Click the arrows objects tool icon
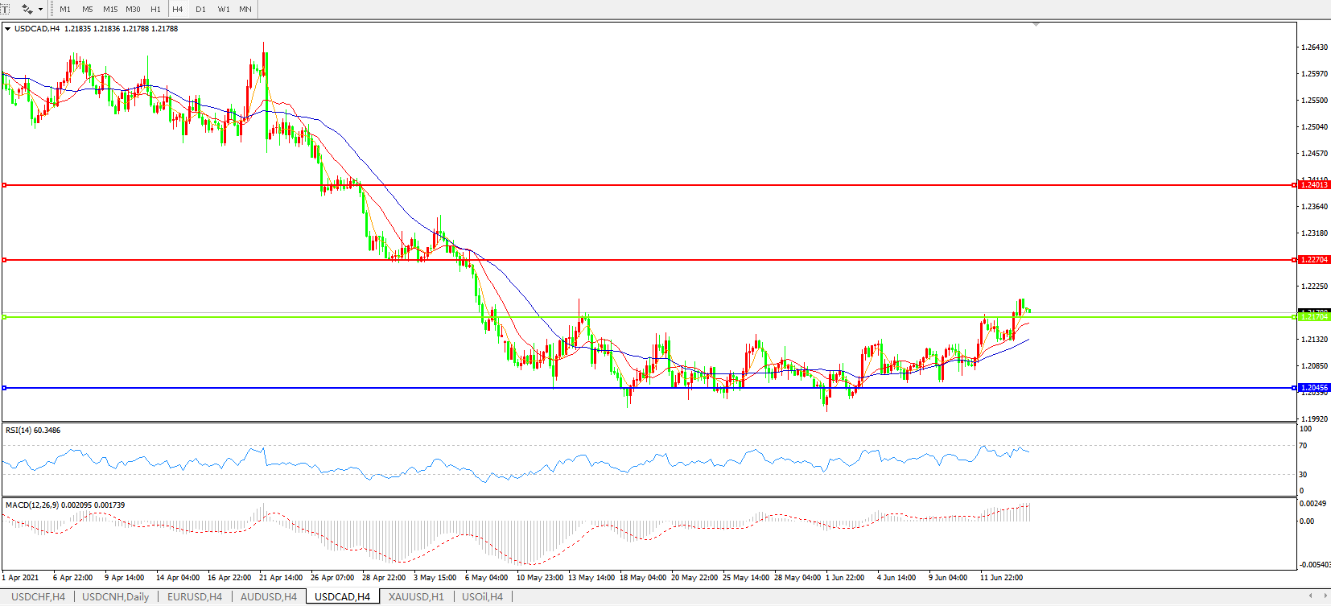Image resolution: width=1331 pixels, height=606 pixels. [x=27, y=9]
